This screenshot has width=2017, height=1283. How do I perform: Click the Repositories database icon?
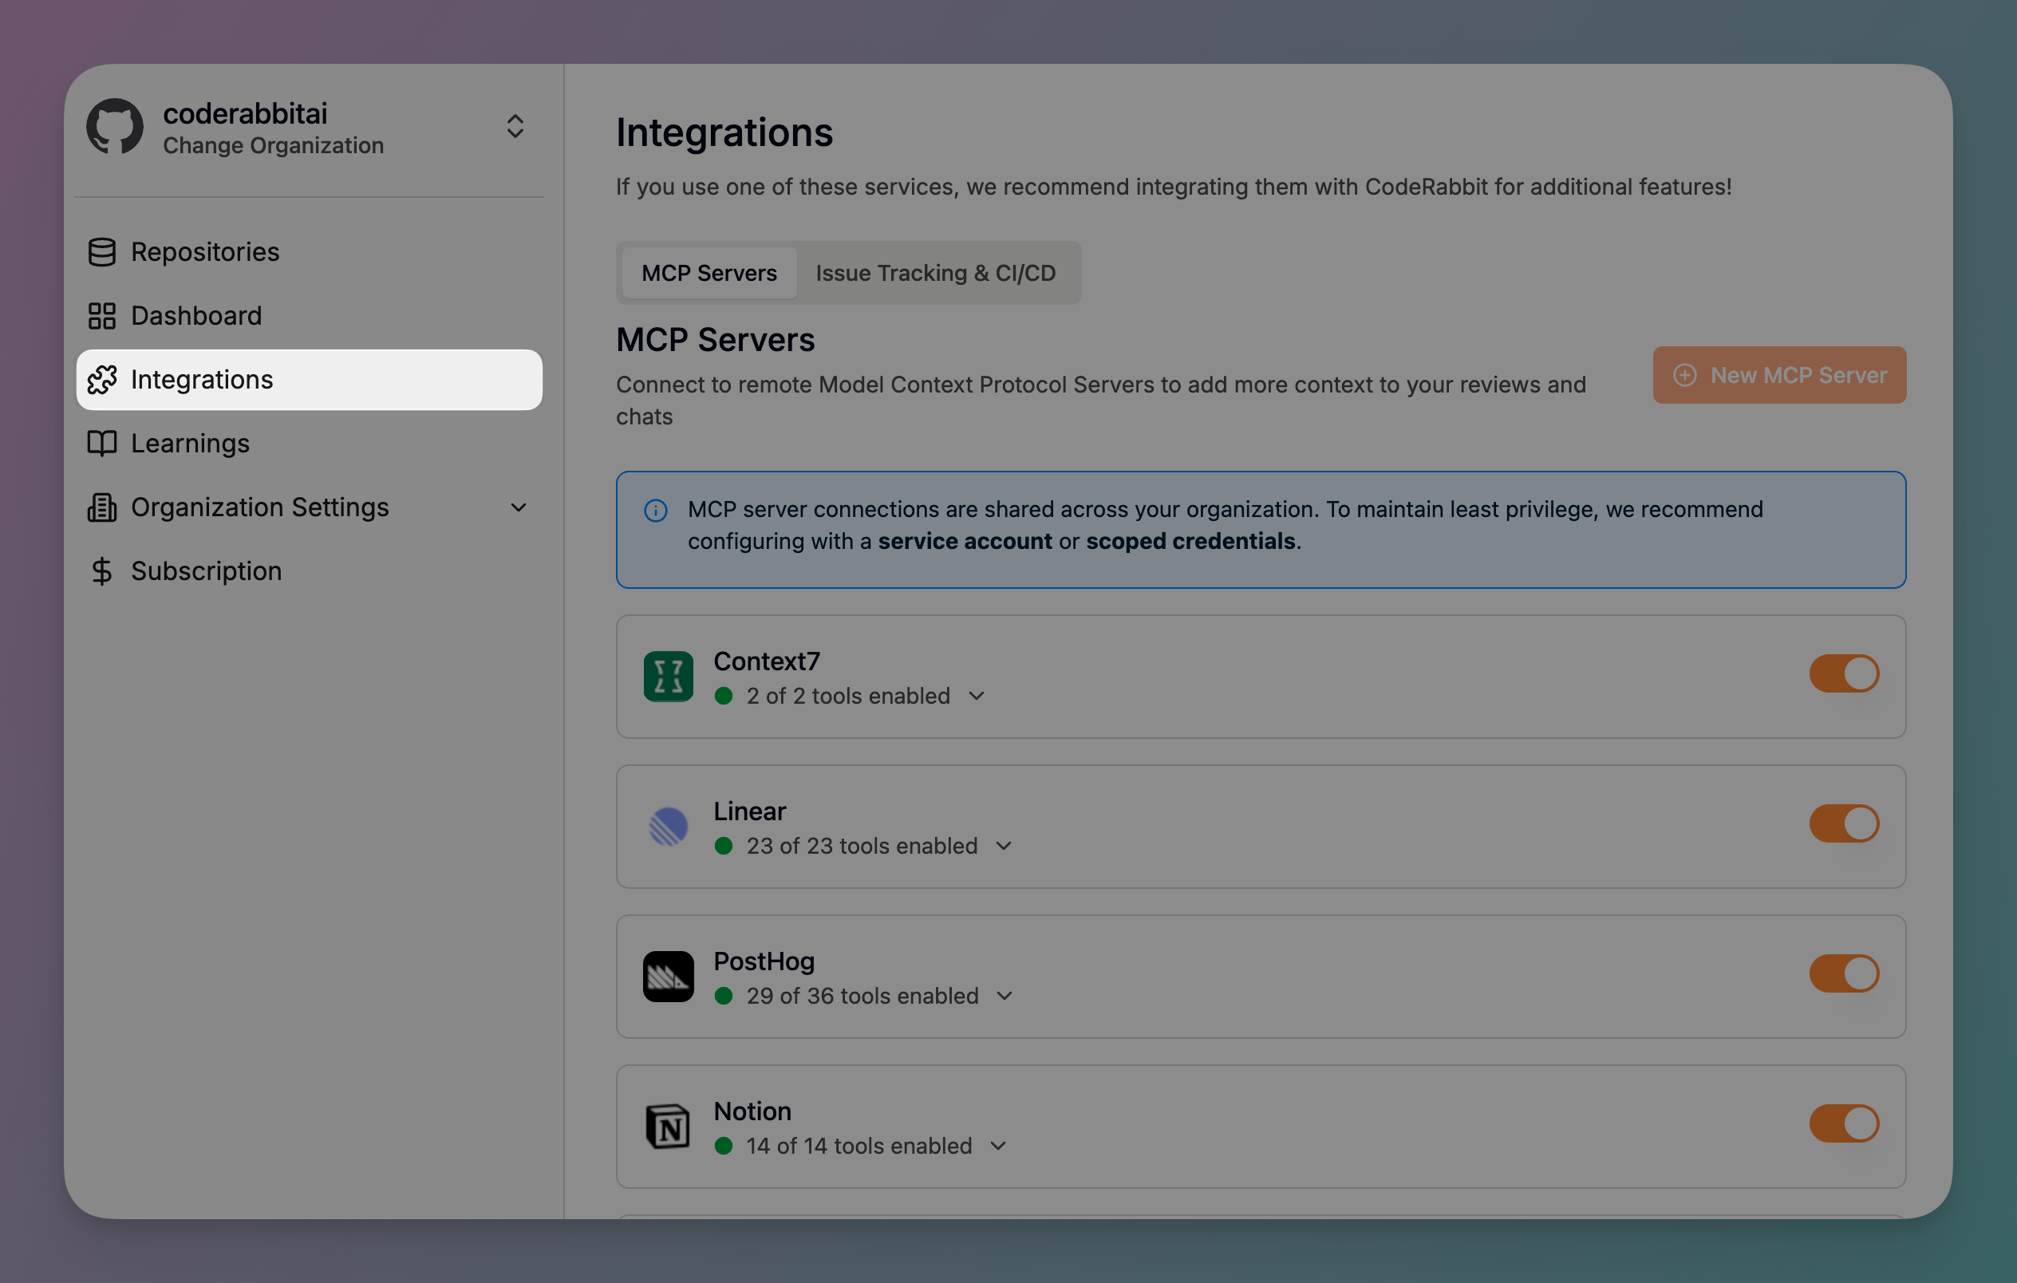click(101, 252)
